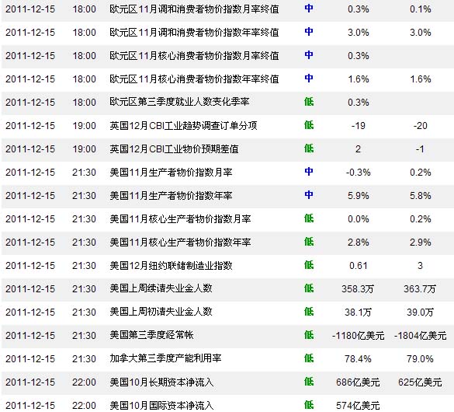454x412 pixels.
Task: Select 美国11月生产者物价指数月率 text
Action: pos(171,173)
